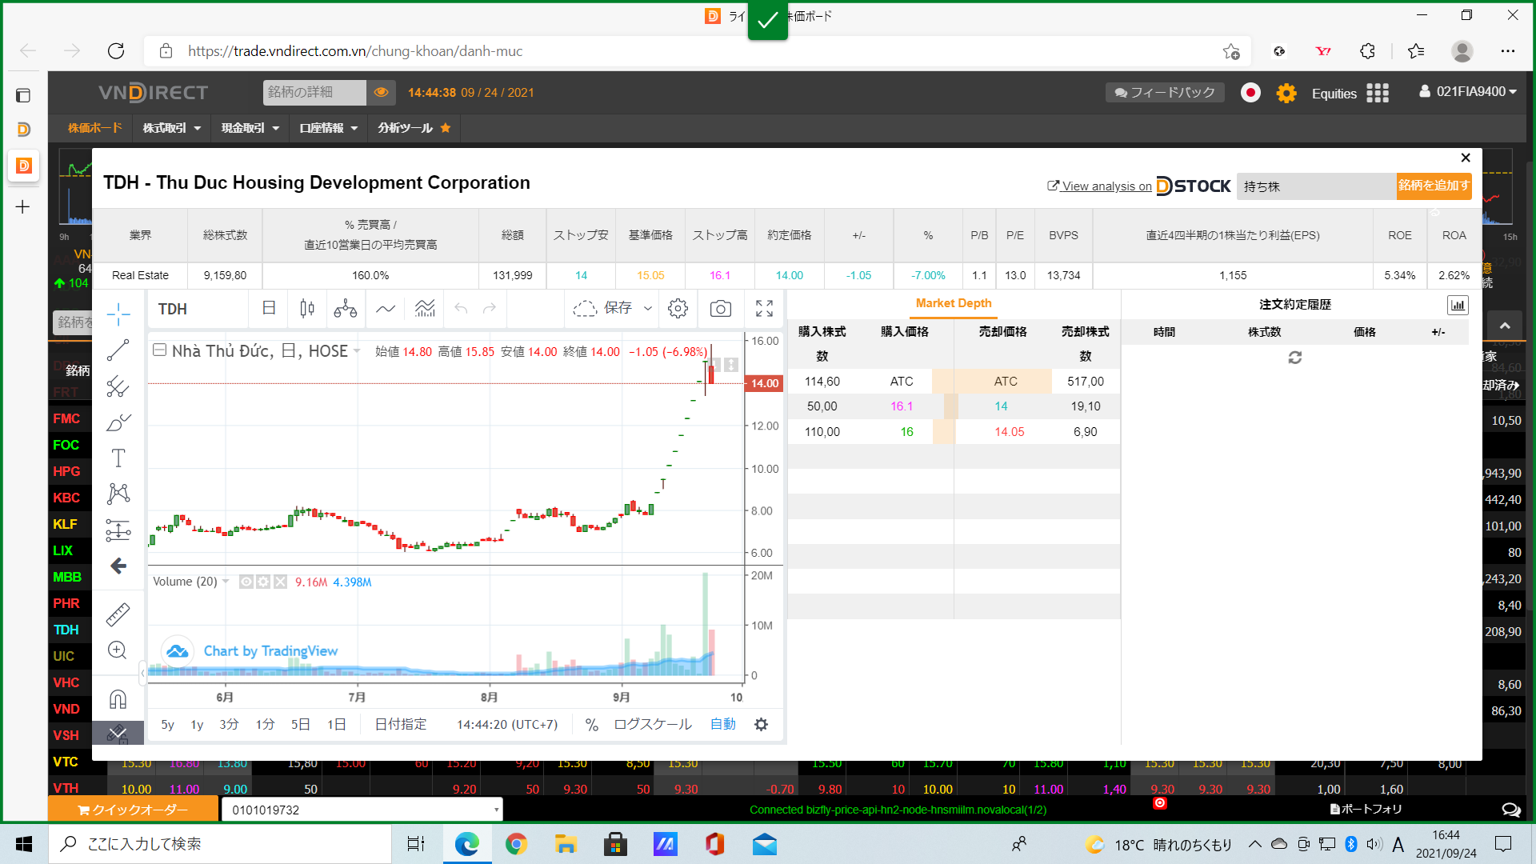This screenshot has width=1536, height=864.
Task: Click the add symbol orange button
Action: pyautogui.click(x=1434, y=186)
